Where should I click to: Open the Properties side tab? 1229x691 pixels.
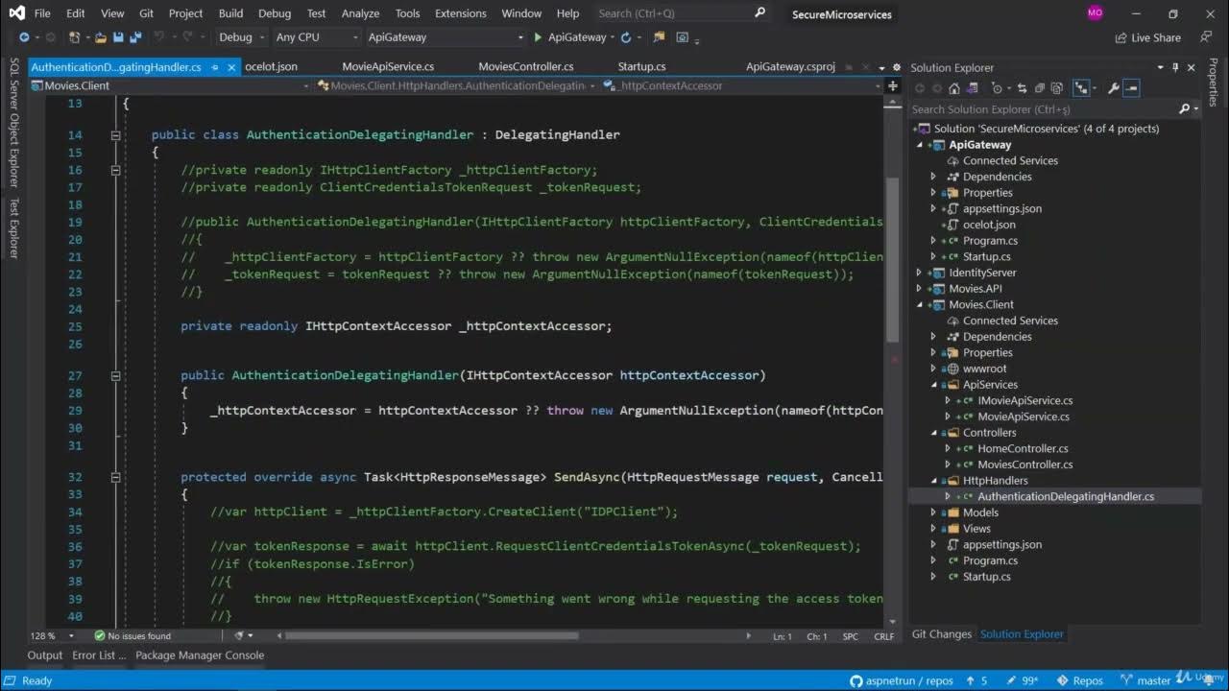1214,83
